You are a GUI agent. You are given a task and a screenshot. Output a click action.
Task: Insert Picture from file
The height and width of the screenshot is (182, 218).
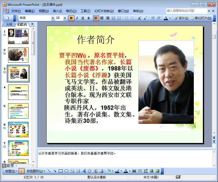[101, 171]
